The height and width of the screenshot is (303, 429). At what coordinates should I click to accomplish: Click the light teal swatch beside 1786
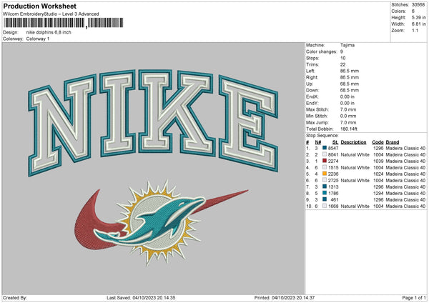(325, 193)
